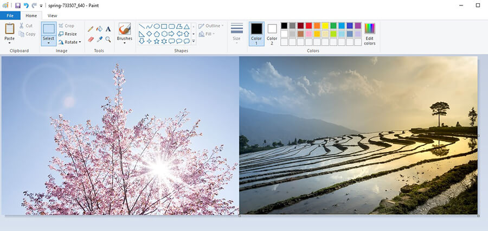Select the Color picker eyedropper tool
488x231 pixels.
(99, 39)
